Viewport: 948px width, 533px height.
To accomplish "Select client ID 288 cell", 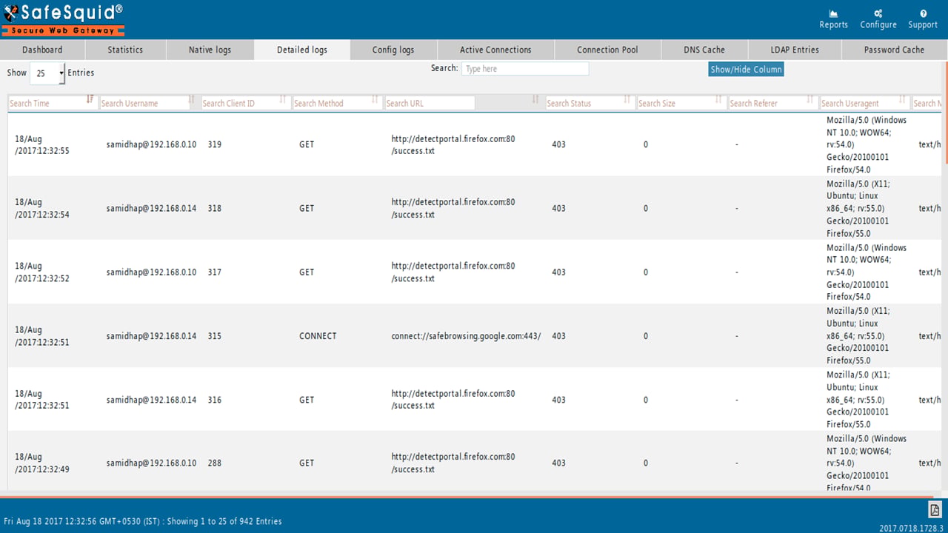I will coord(214,463).
